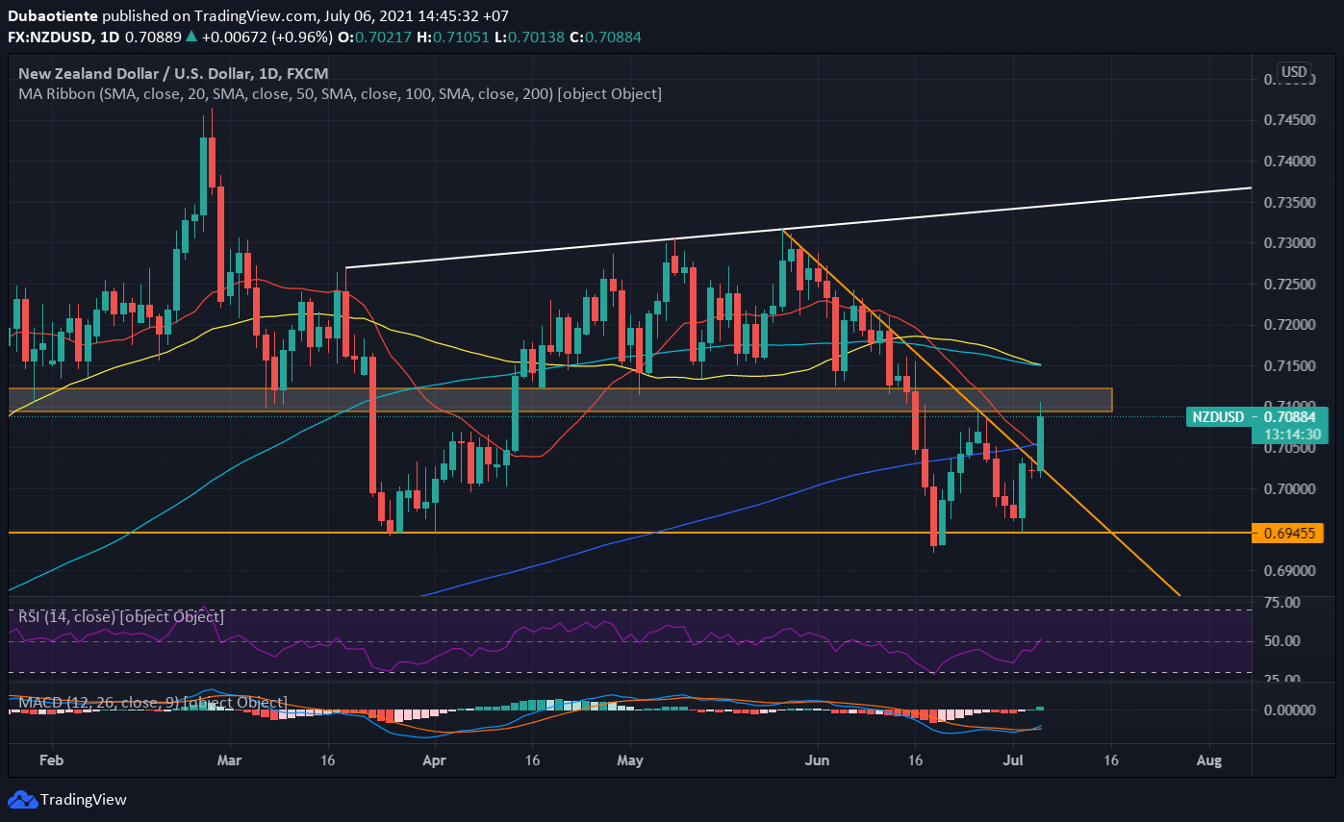
Task: Click the orange 0.69455 price level tag
Action: pyautogui.click(x=1288, y=533)
